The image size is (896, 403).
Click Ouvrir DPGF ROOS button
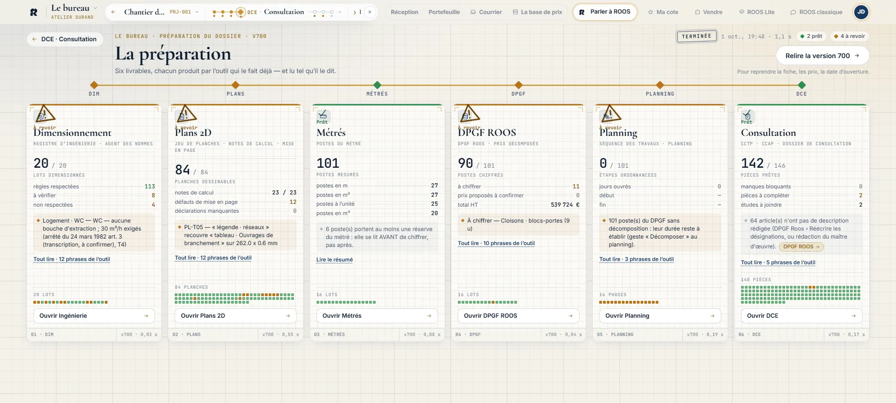tap(518, 316)
